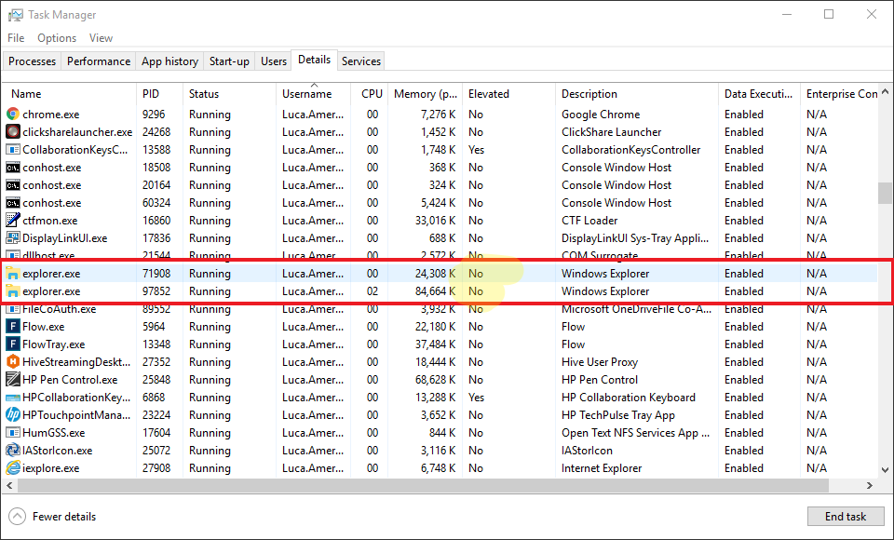The width and height of the screenshot is (894, 540).
Task: Click the HPTouchpointMana... HP logo icon
Action: pos(12,415)
